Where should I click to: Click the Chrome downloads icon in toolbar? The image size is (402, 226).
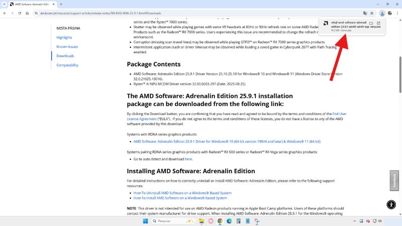(382, 13)
